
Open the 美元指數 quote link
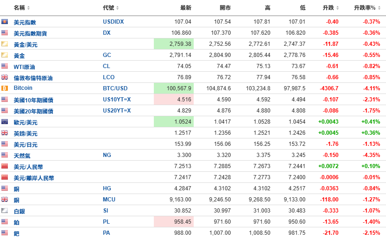[x=25, y=22]
